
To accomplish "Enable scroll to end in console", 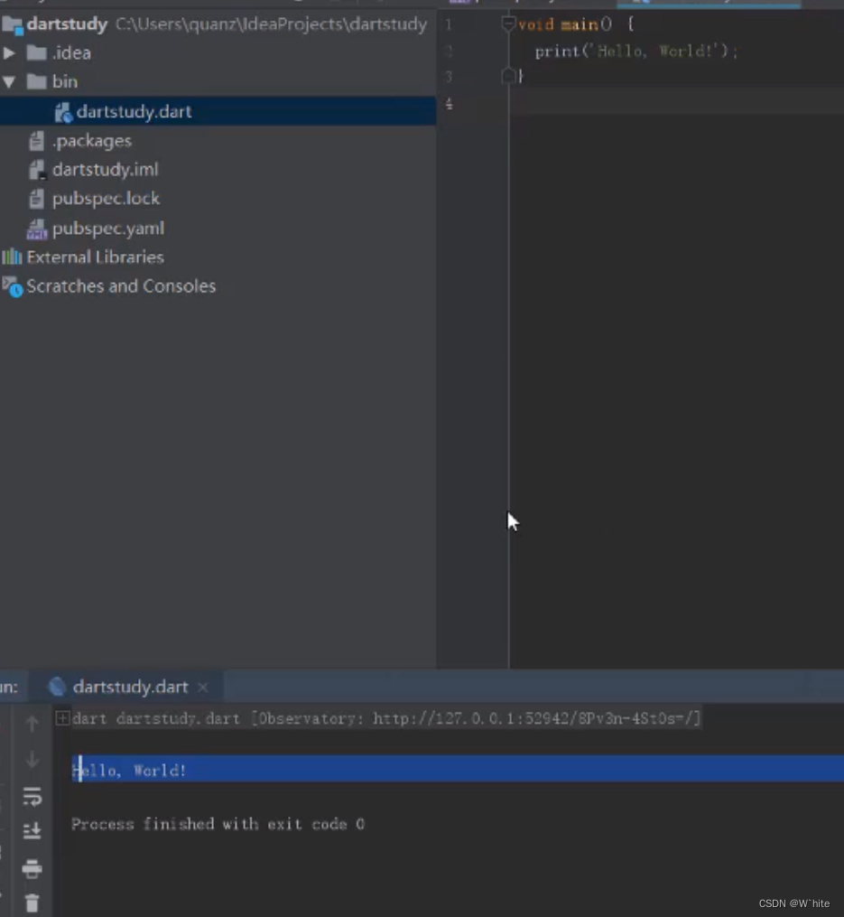I will point(32,830).
